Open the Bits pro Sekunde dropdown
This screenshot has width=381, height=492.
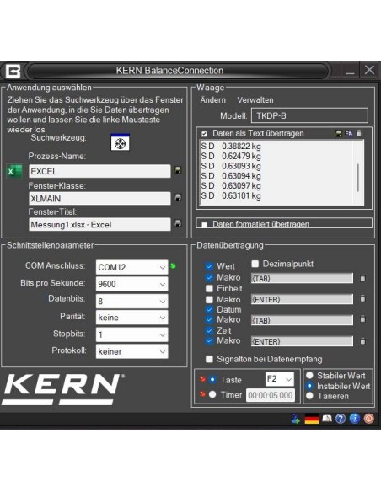coord(131,284)
